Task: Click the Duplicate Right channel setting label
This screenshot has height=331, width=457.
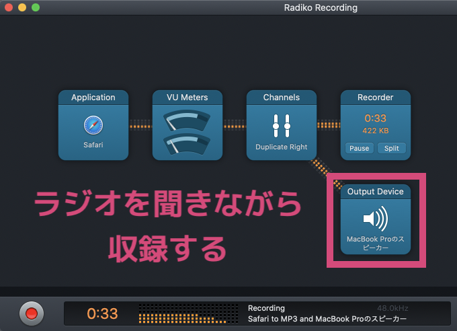Action: (x=281, y=147)
